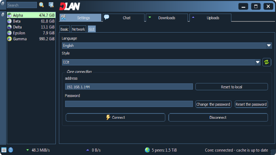Click Gamma's 990.2 GiB size
The height and width of the screenshot is (155, 276).
pos(47,39)
